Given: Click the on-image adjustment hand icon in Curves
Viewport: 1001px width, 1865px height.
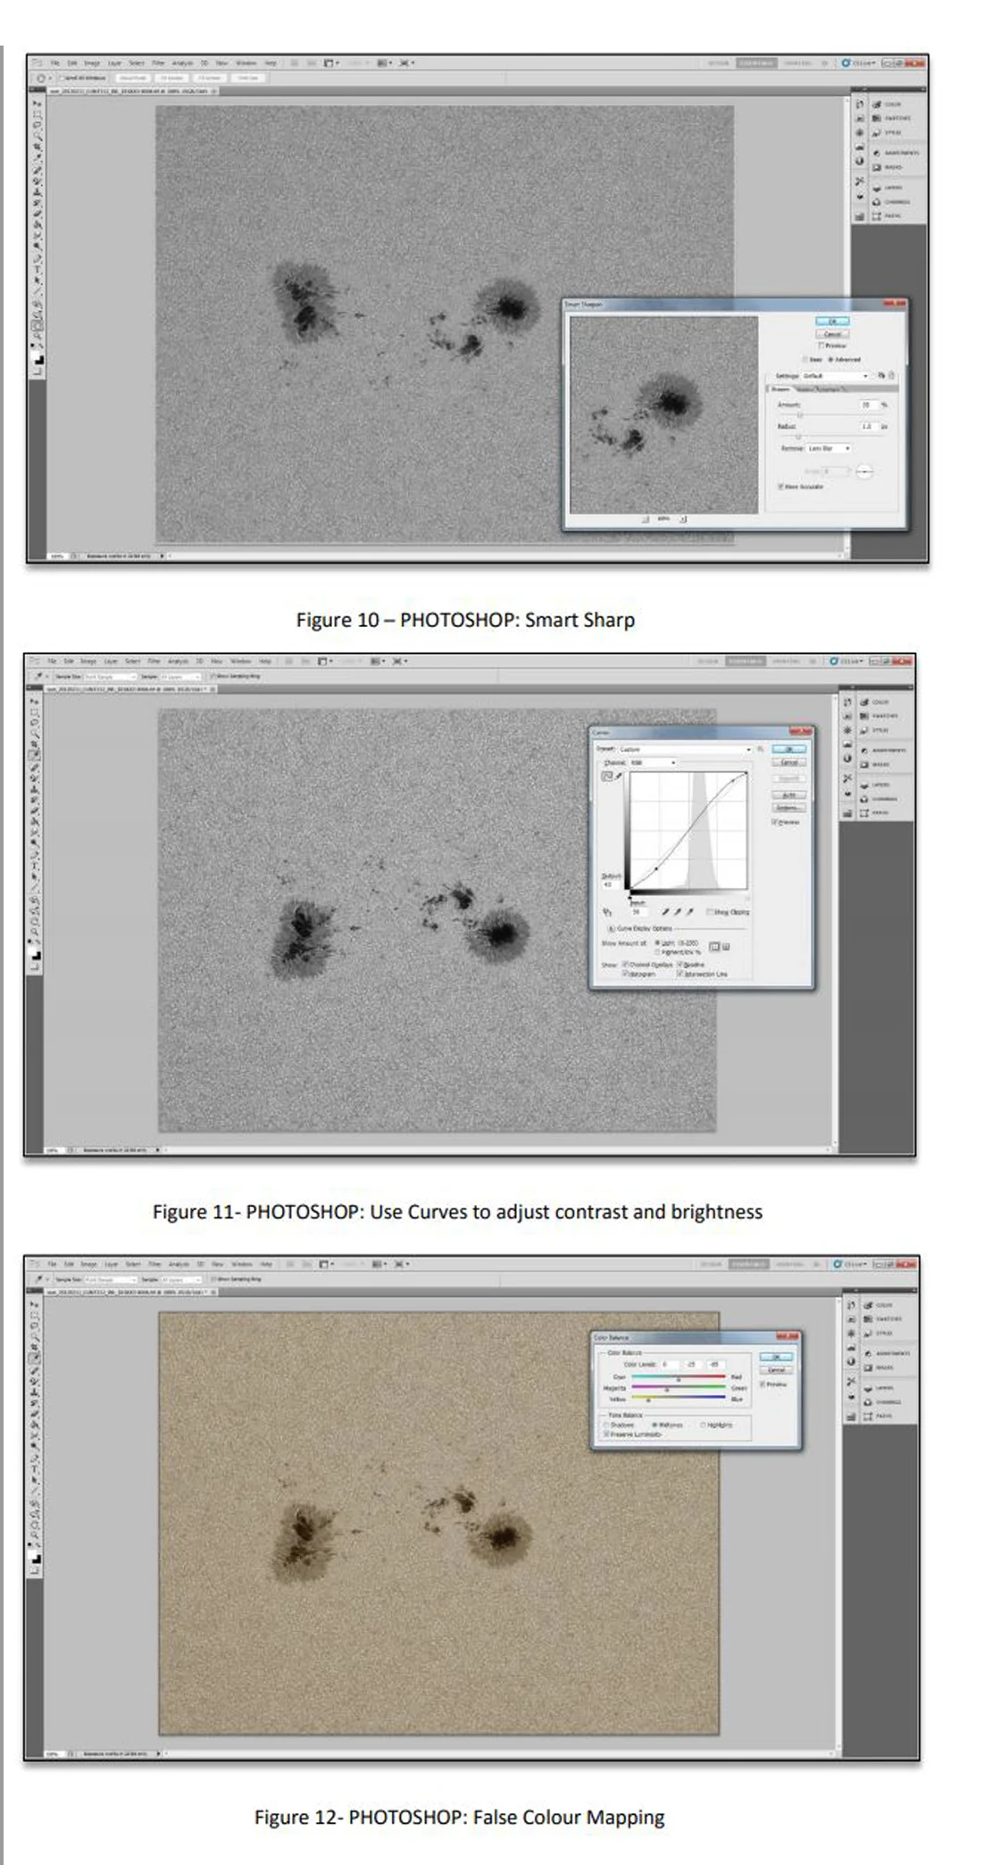Looking at the screenshot, I should [x=607, y=912].
